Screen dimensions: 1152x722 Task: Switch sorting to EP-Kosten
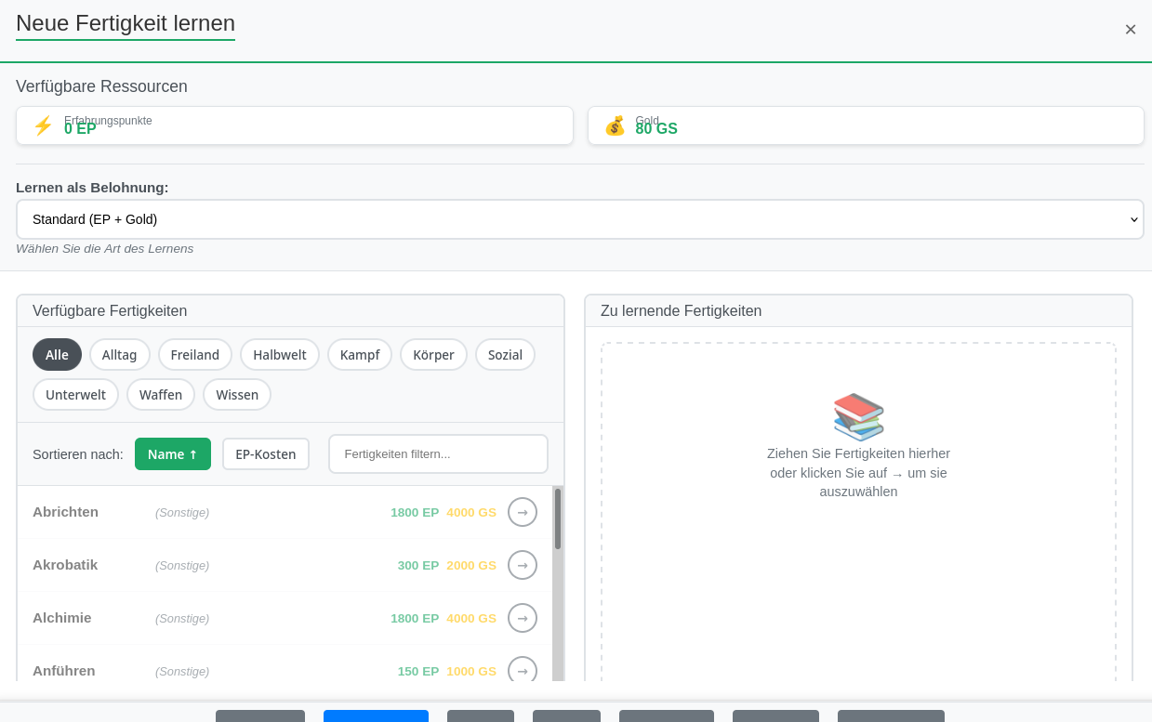click(265, 454)
